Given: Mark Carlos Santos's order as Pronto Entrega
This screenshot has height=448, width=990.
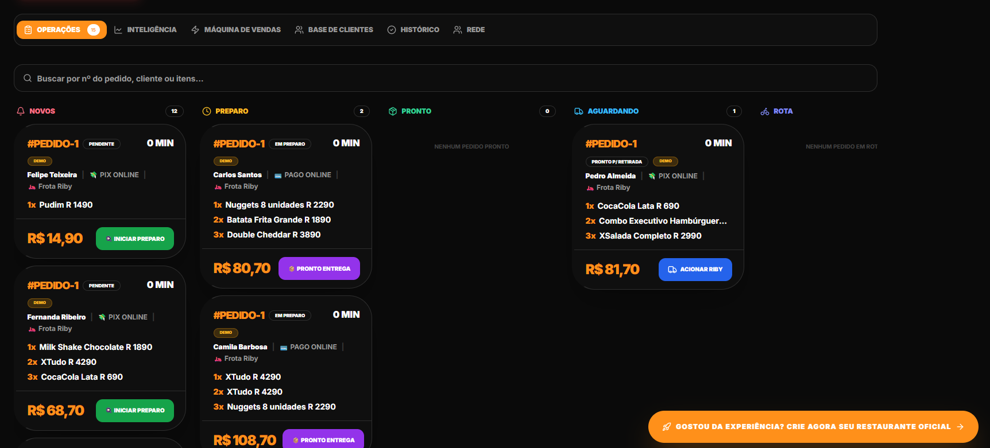Looking at the screenshot, I should [x=319, y=268].
